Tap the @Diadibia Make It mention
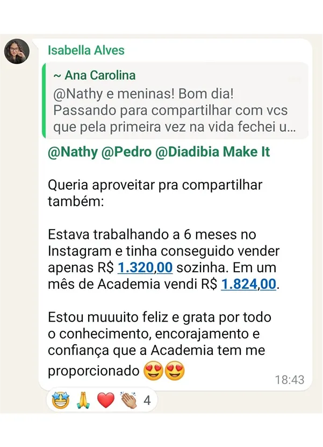 click(x=212, y=152)
